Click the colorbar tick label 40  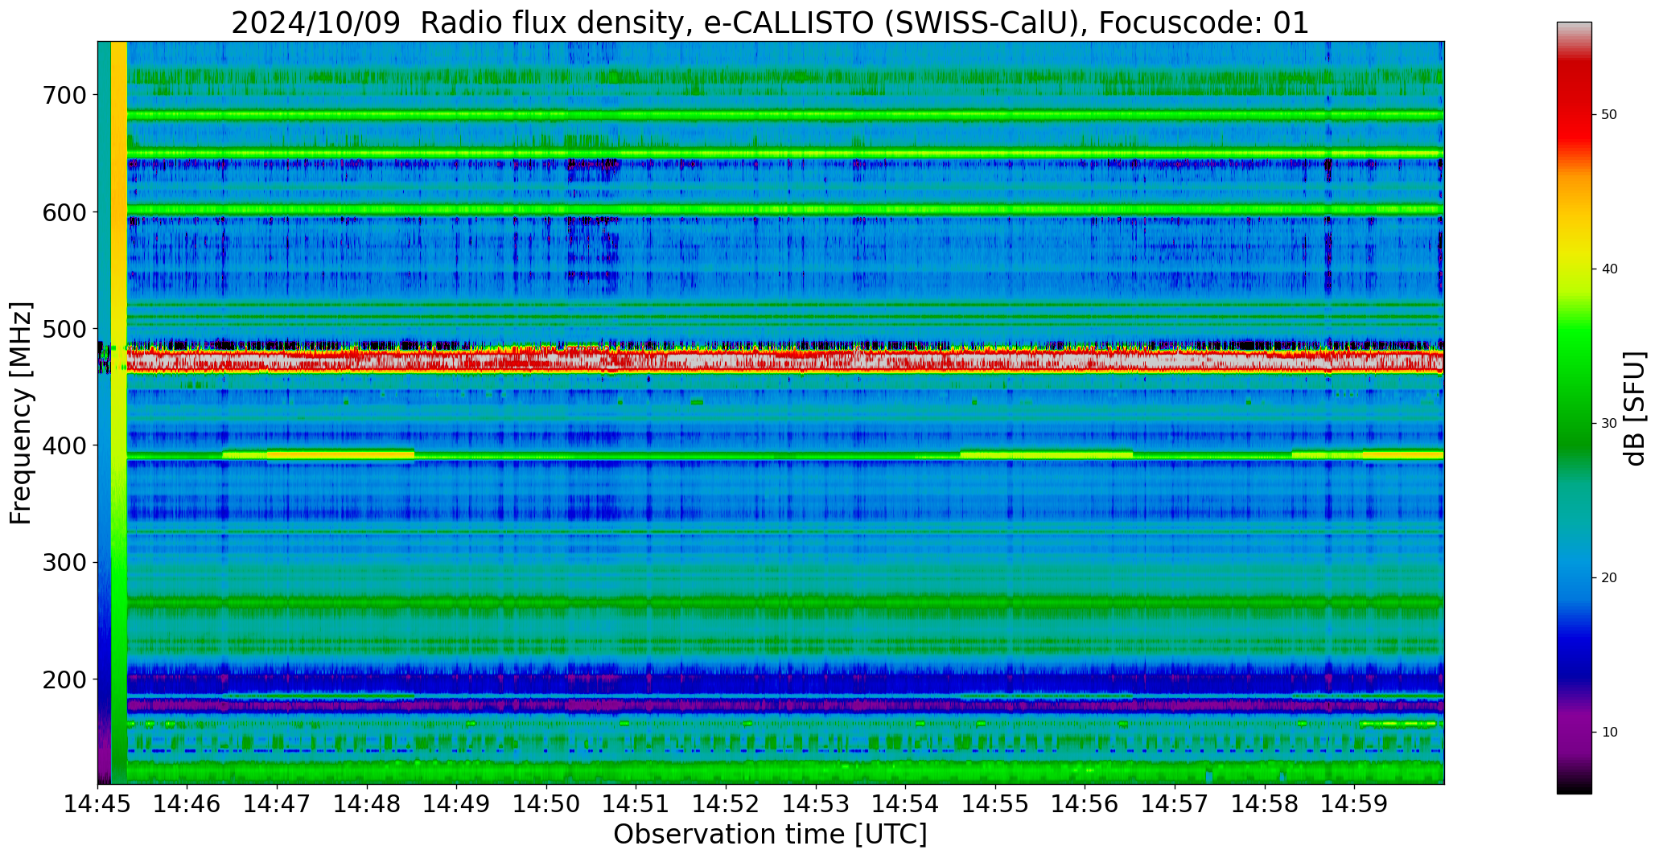tap(1609, 269)
